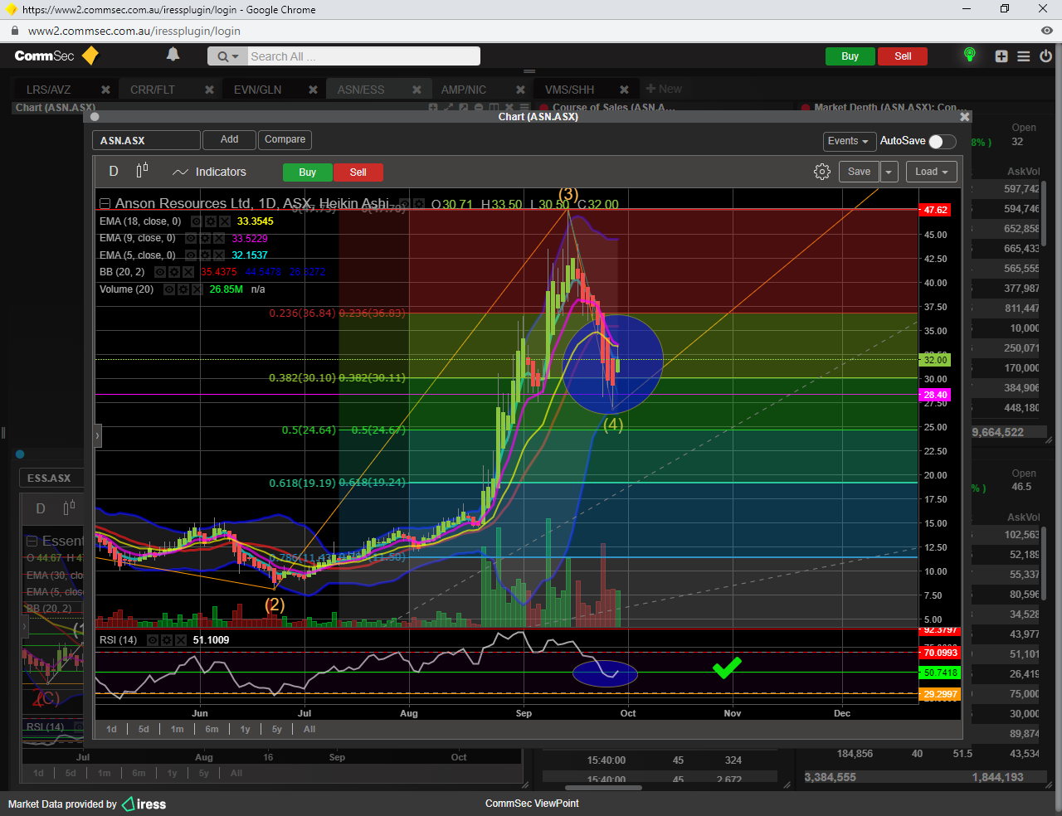Close the Chart (ASN.ASX) popup window
The image size is (1062, 816).
tap(964, 117)
